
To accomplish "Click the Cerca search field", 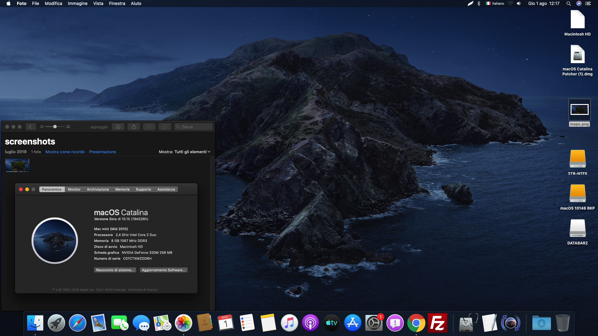I will [x=194, y=127].
